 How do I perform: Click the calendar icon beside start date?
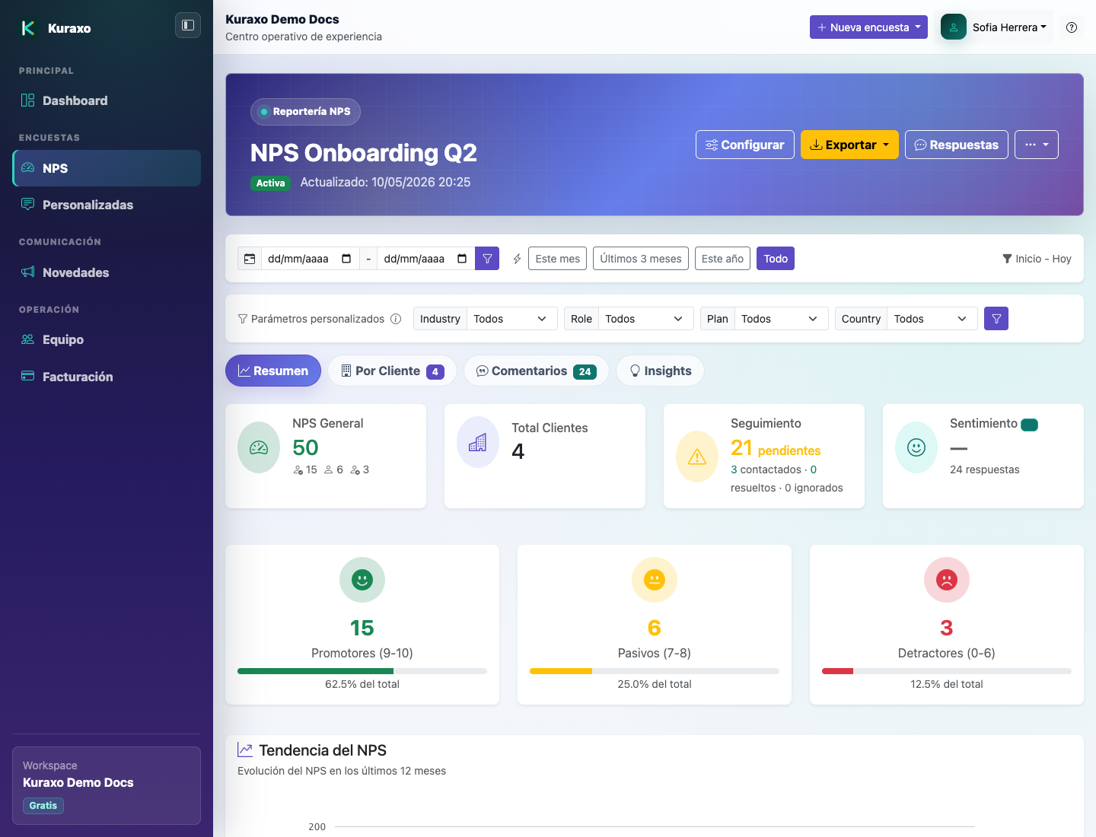(250, 259)
